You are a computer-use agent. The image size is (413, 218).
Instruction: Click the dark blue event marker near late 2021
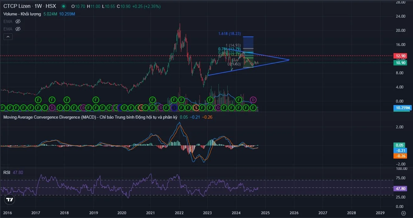pyautogui.click(x=174, y=108)
